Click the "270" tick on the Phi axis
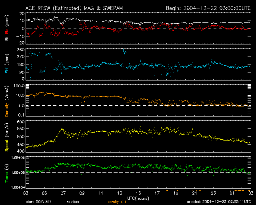Image resolution: width=256 pixels, height=205 pixels. 21,56
